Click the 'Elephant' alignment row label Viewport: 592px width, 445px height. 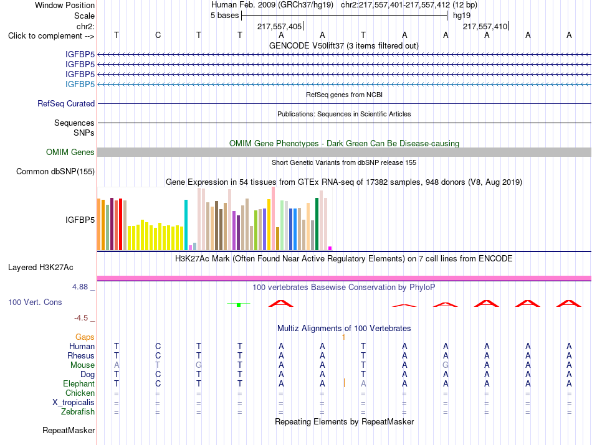pyautogui.click(x=79, y=383)
